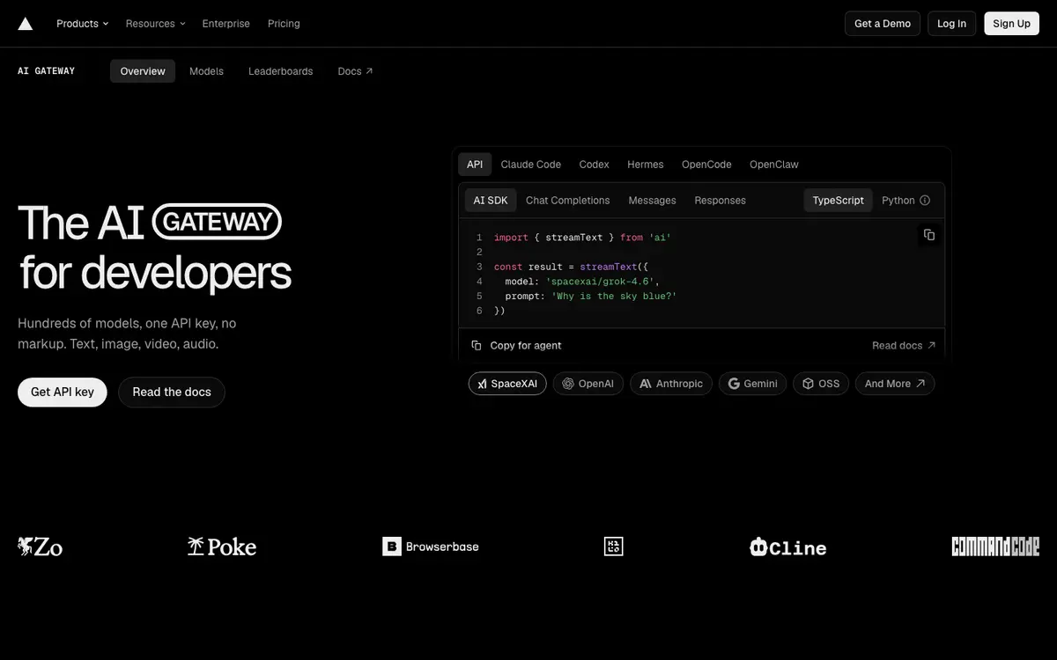Image resolution: width=1057 pixels, height=660 pixels.
Task: Click the Get a Demo button
Action: click(883, 24)
